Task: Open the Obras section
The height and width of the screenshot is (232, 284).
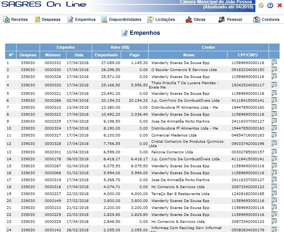Action: click(x=195, y=19)
